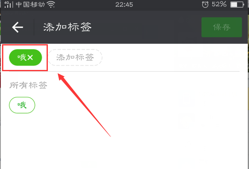Click the red arrow's tail end
The image size is (249, 169).
tap(110, 135)
